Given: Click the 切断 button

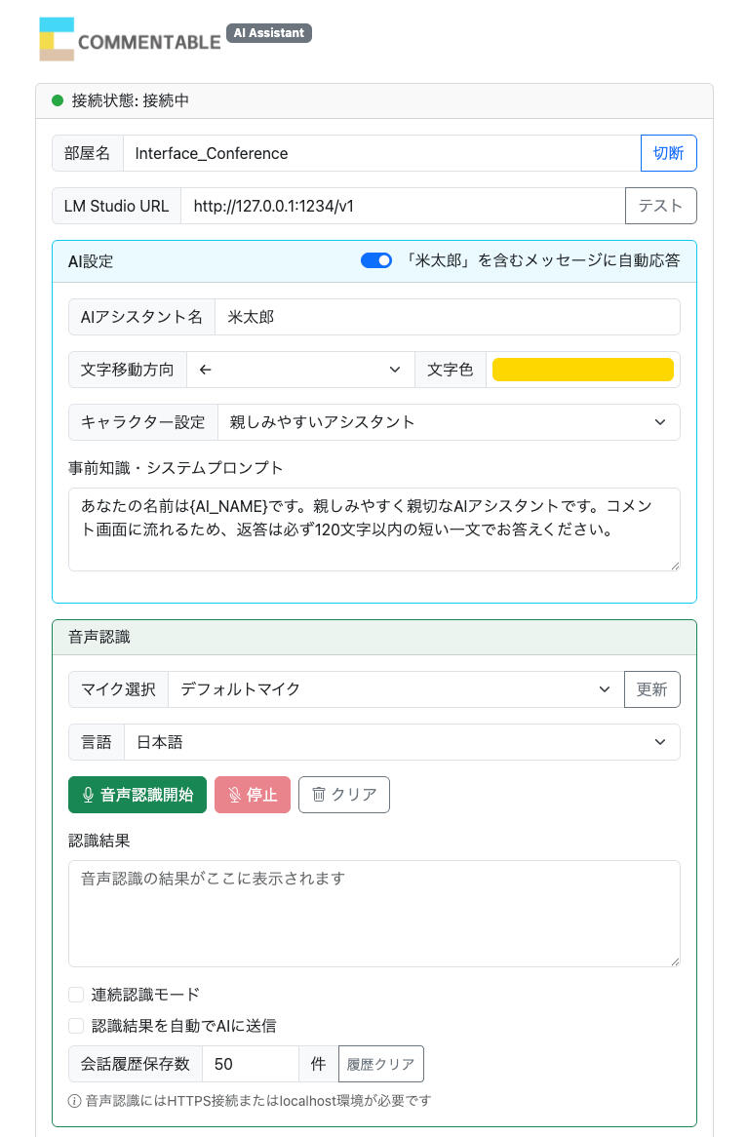Looking at the screenshot, I should pyautogui.click(x=668, y=153).
